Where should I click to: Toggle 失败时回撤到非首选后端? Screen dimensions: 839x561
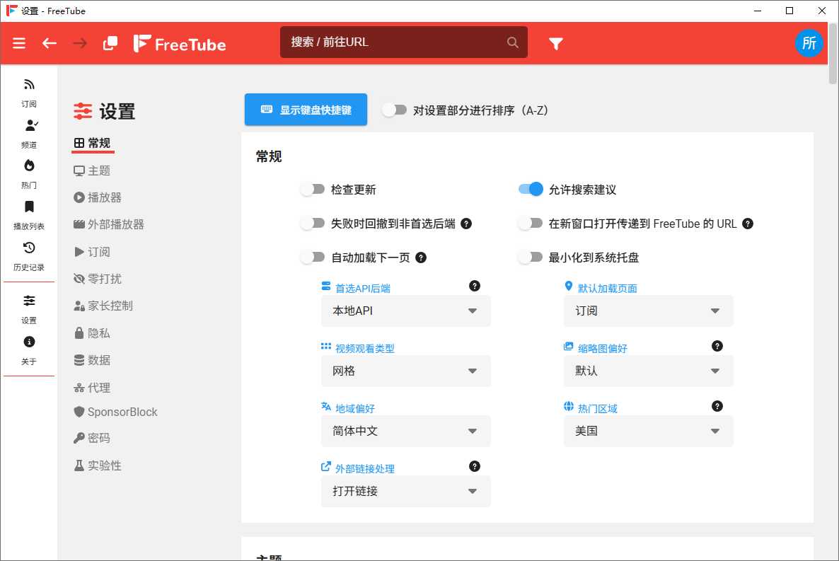313,224
